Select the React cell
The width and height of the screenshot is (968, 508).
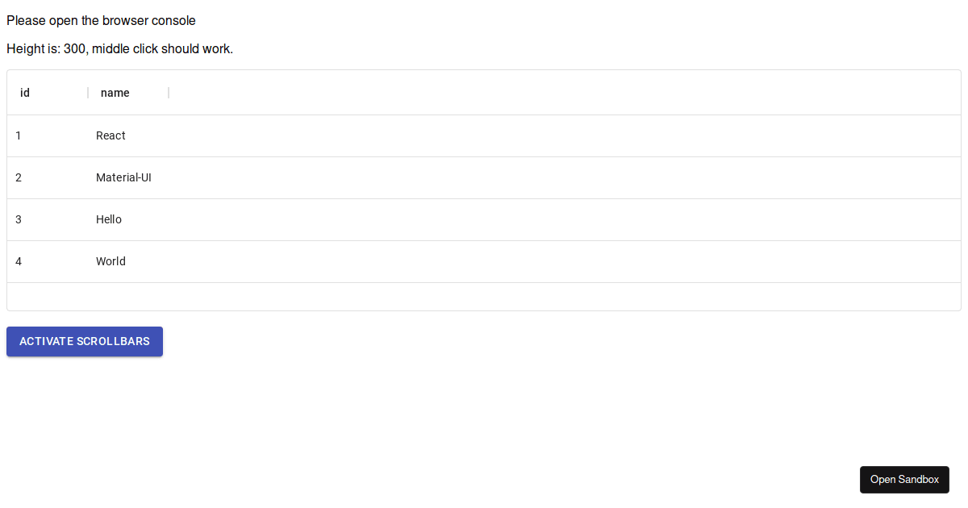click(111, 135)
